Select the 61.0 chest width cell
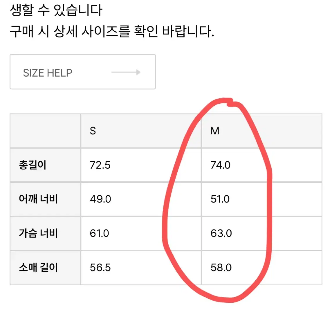The image size is (332, 332). click(141, 233)
